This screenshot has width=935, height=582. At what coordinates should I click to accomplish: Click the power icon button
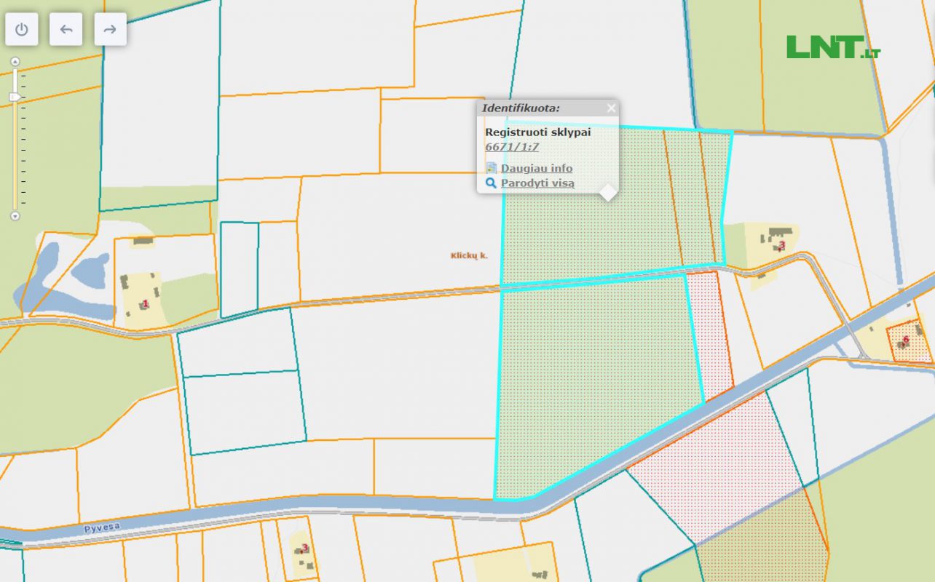point(22,30)
